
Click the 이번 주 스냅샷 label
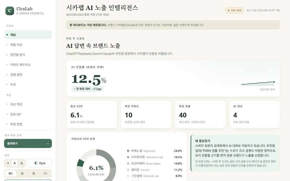click(x=75, y=38)
